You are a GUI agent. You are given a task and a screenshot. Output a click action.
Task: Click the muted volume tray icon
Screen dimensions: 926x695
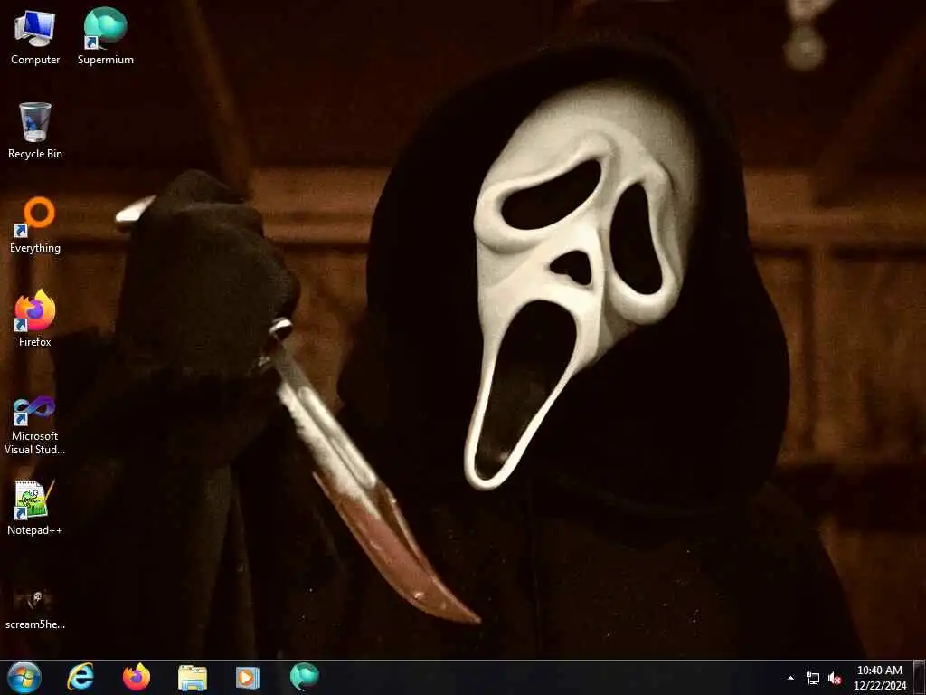(x=835, y=678)
